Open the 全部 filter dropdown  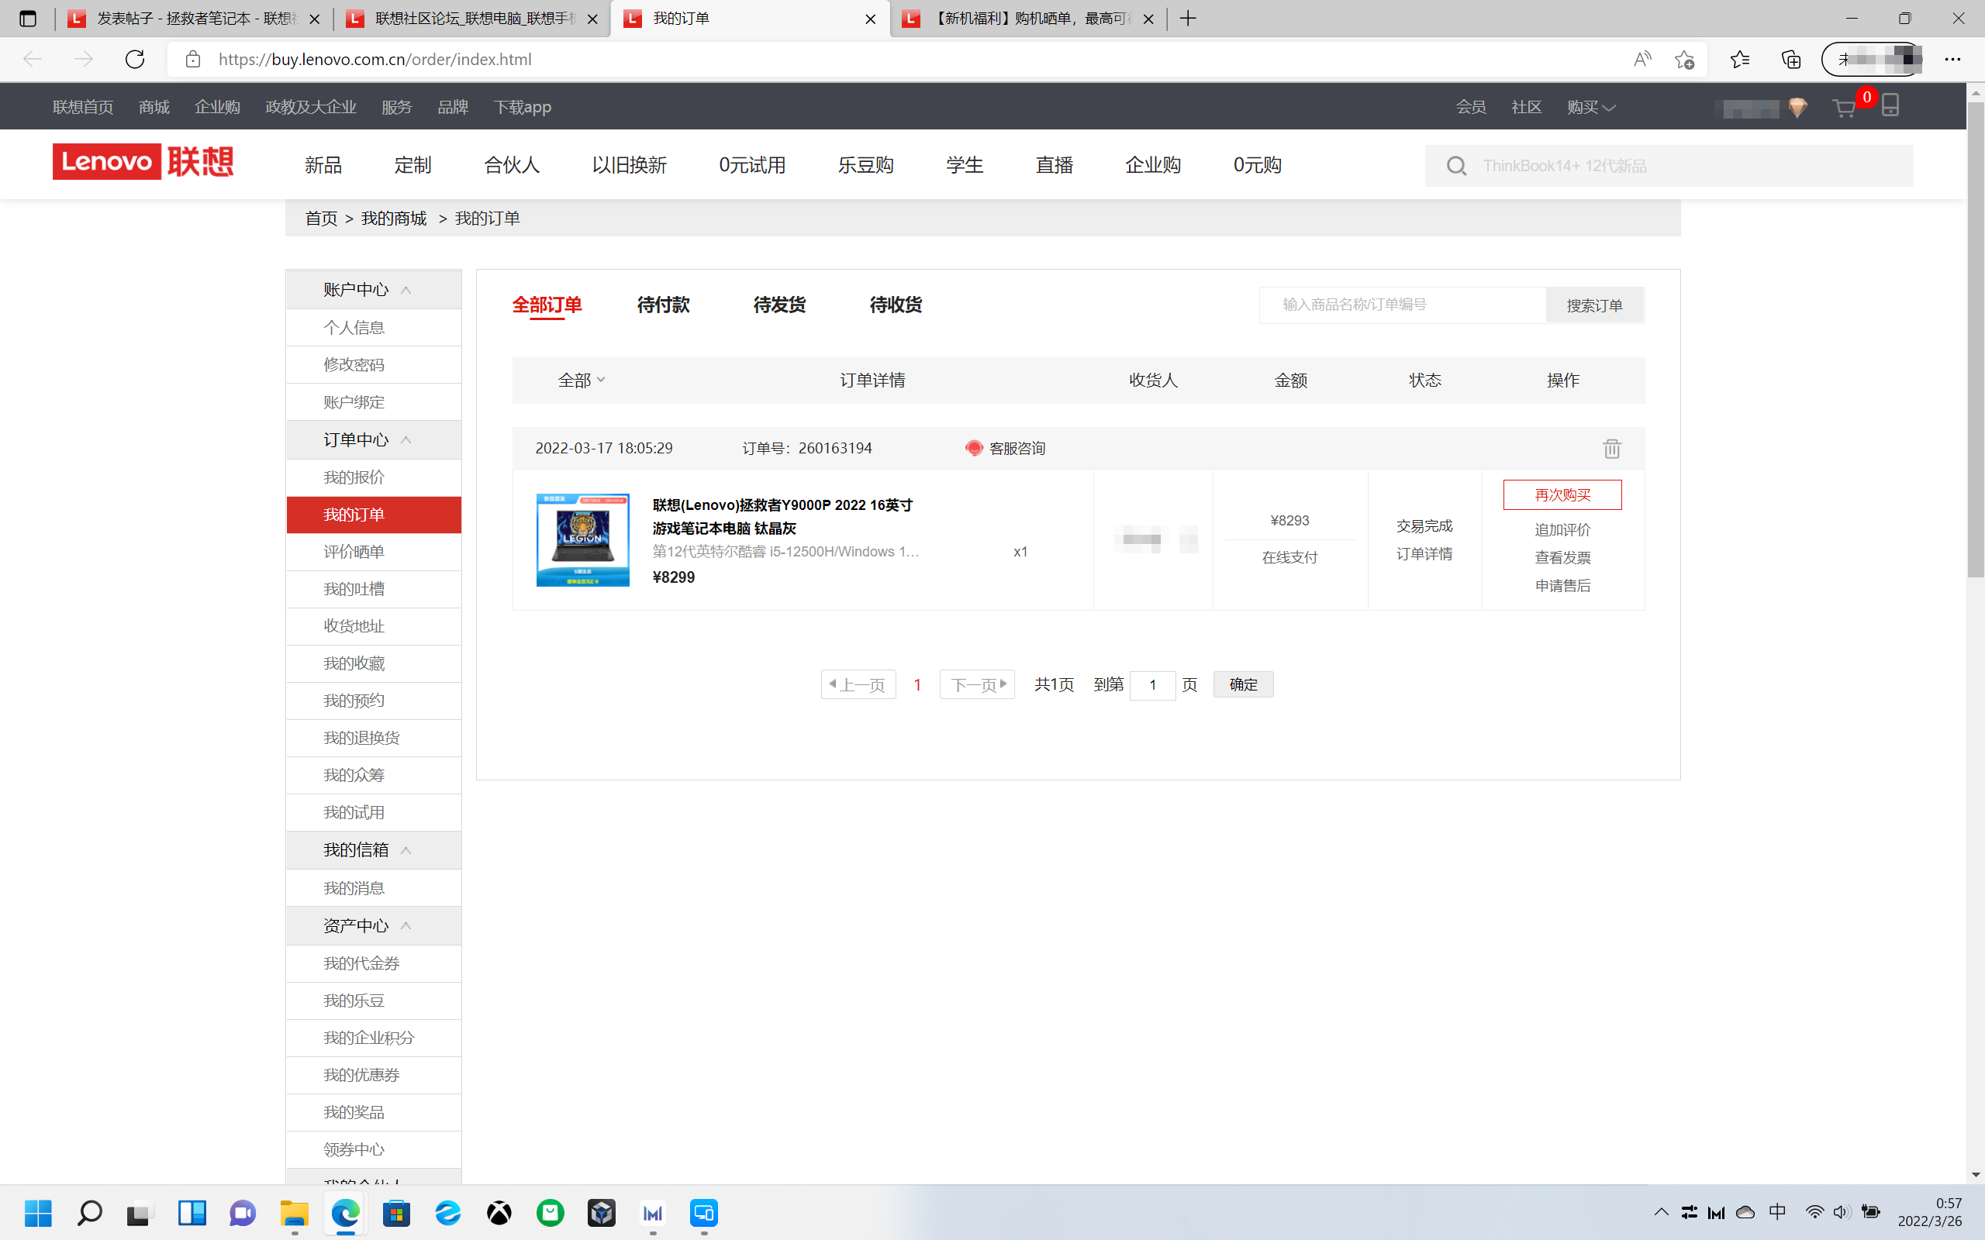tap(582, 381)
